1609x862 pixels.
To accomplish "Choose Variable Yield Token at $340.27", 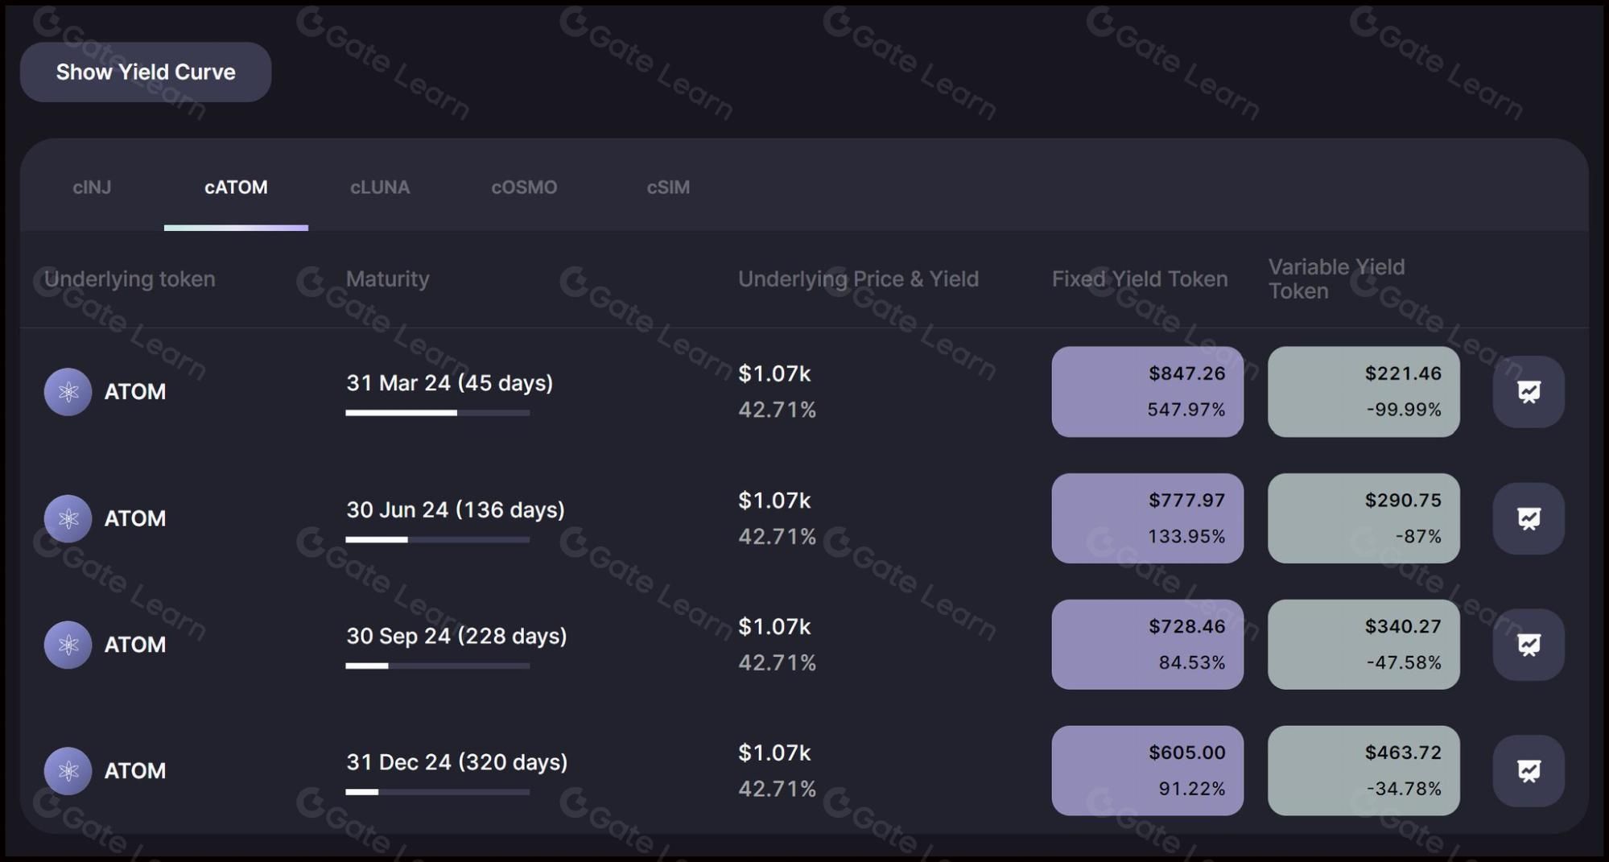I will tap(1364, 645).
